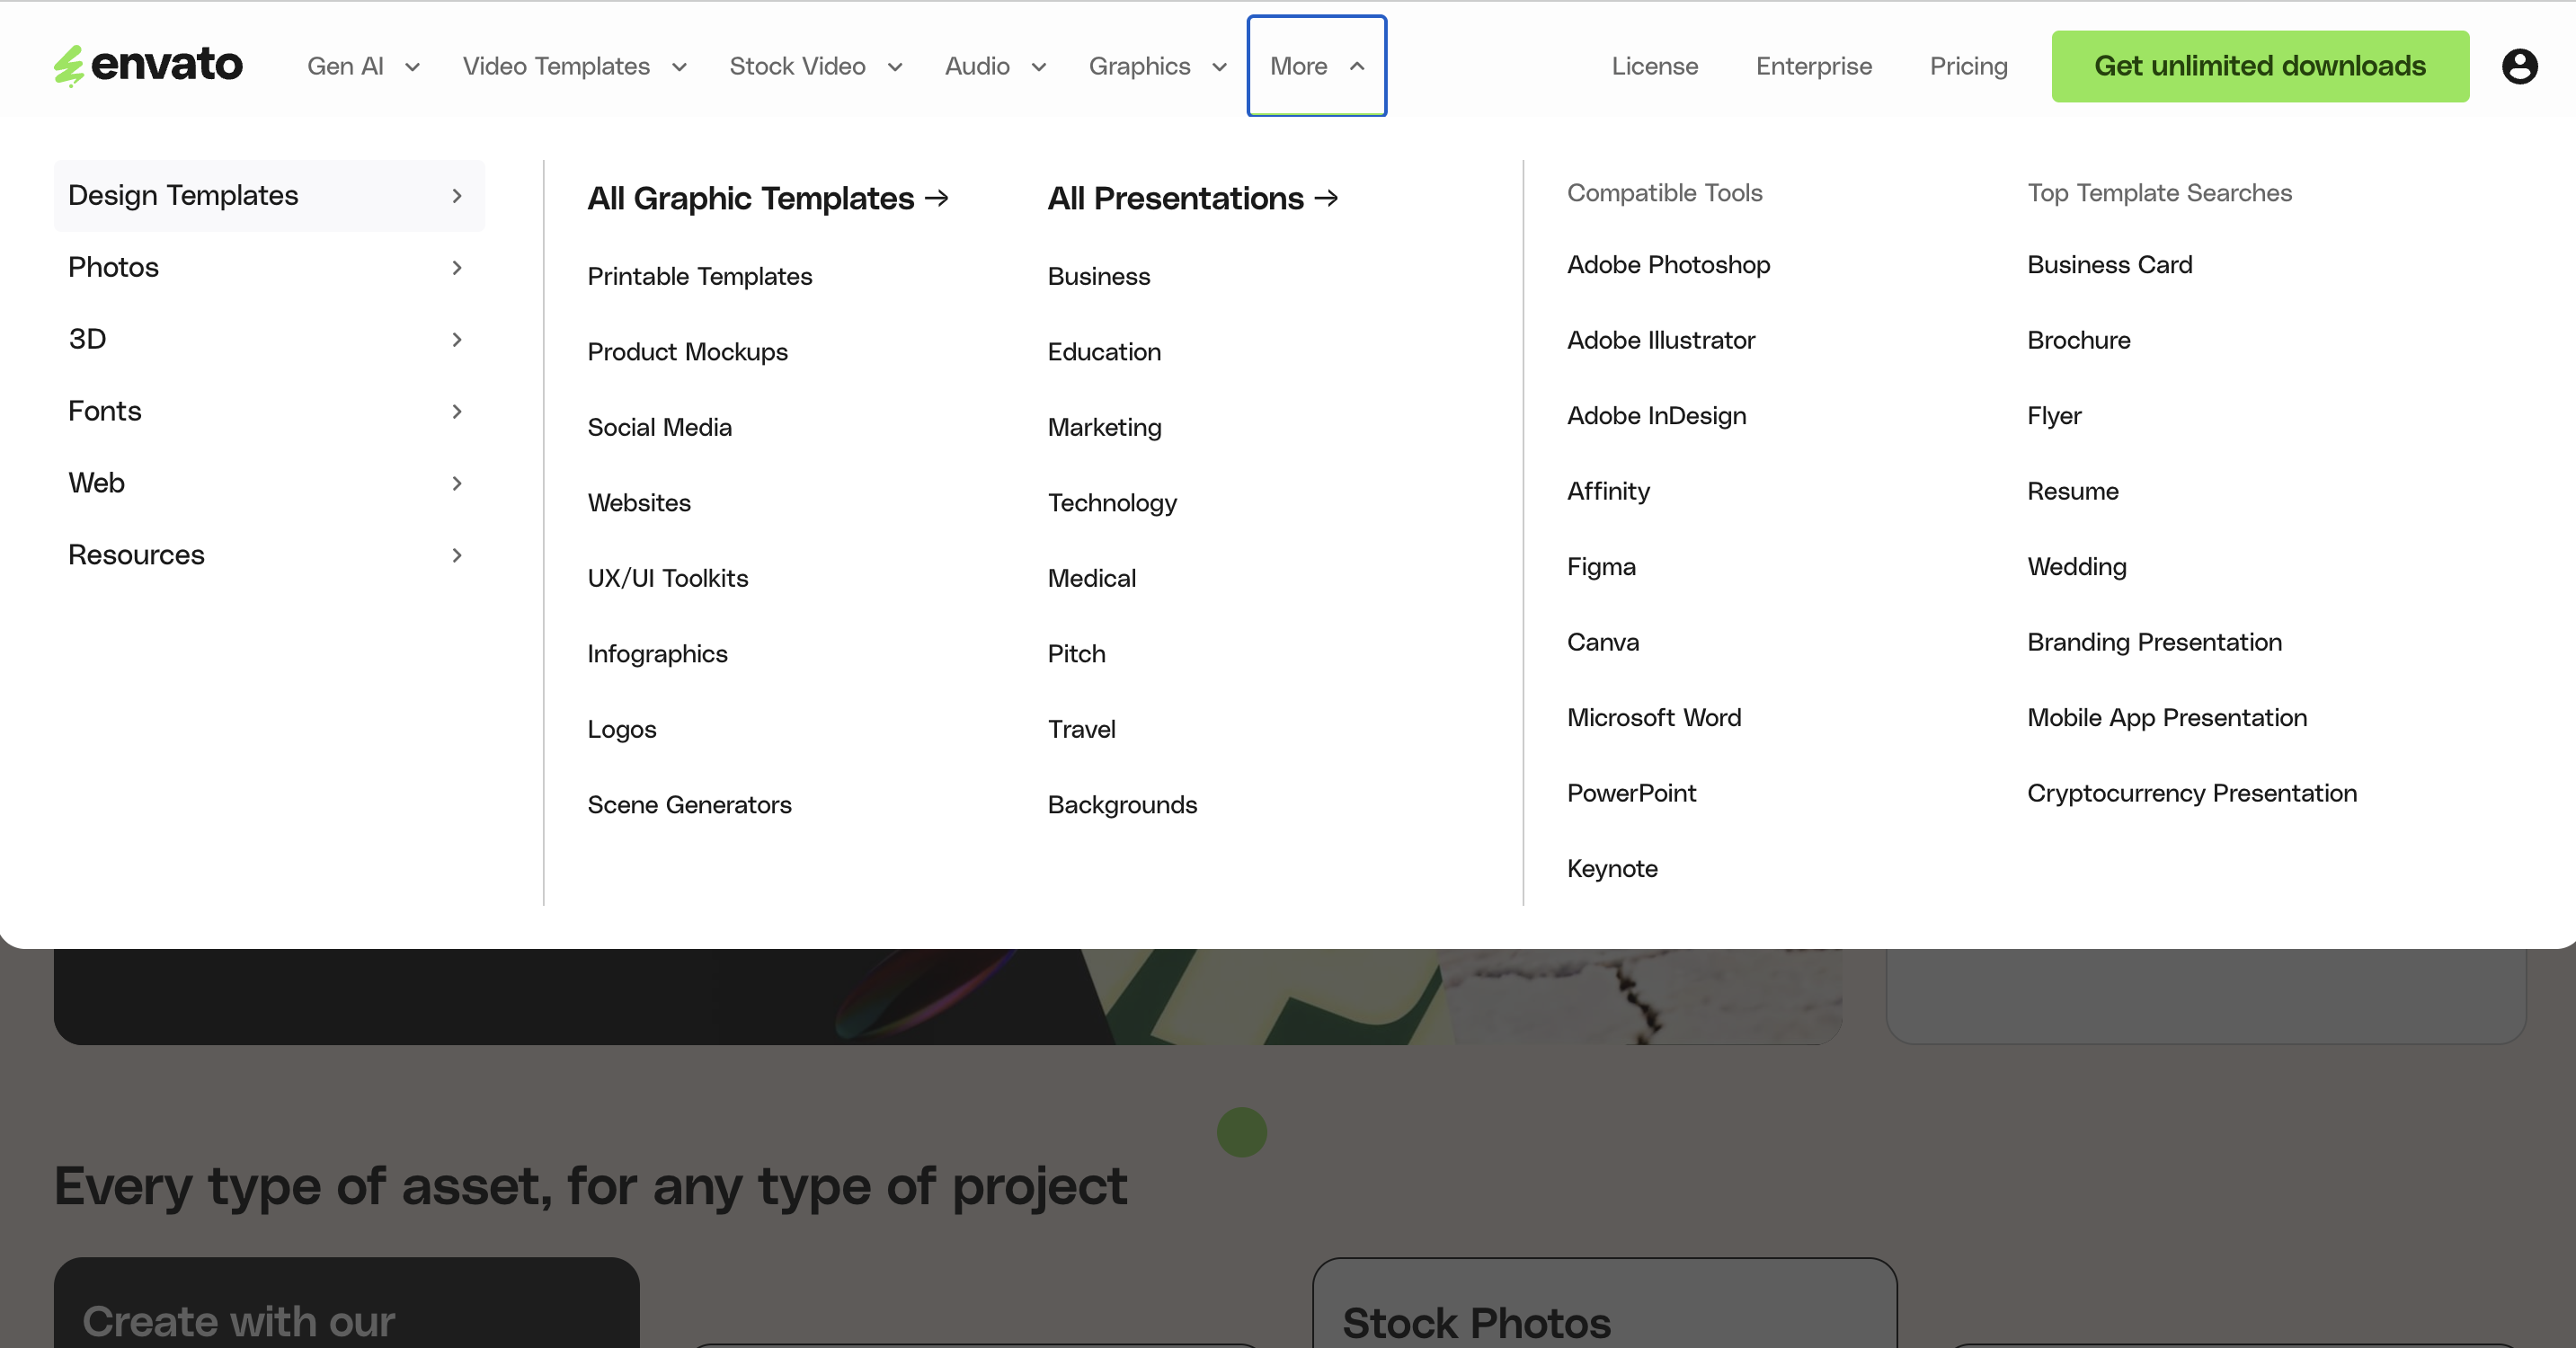The image size is (2576, 1348).
Task: Choose Adobe InDesign compatible tool
Action: pyautogui.click(x=1656, y=416)
